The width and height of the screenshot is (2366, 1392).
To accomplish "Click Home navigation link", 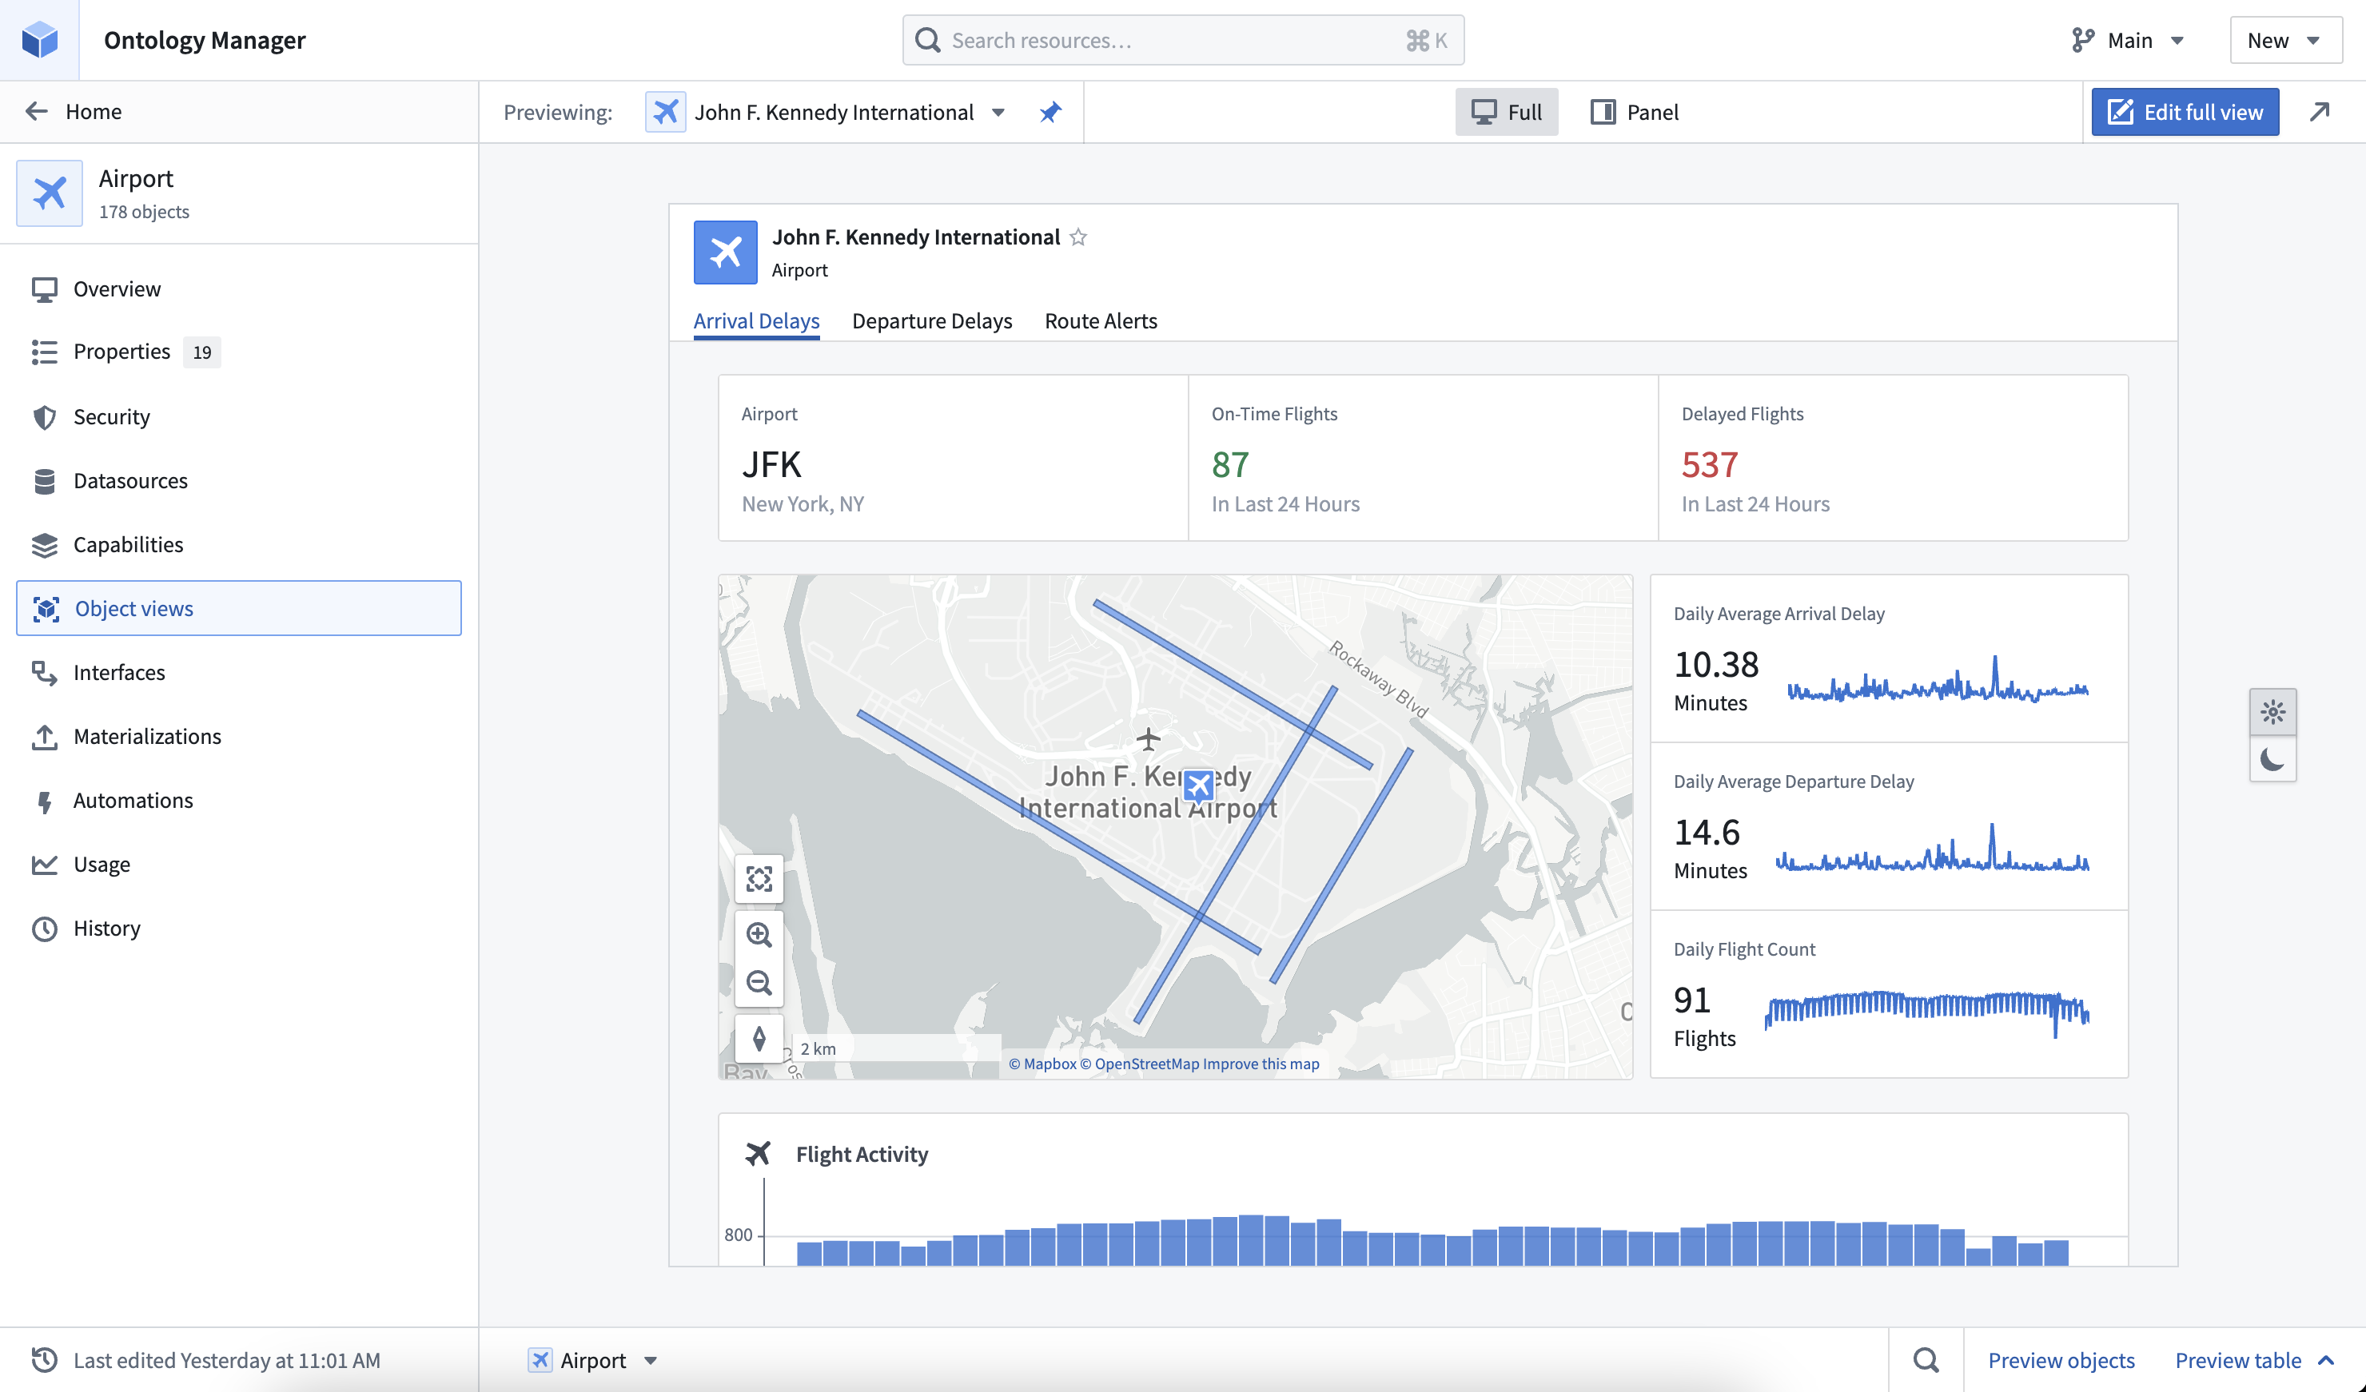I will pyautogui.click(x=94, y=112).
